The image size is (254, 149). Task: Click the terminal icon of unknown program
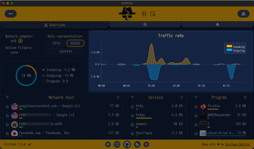pyautogui.click(x=203, y=125)
